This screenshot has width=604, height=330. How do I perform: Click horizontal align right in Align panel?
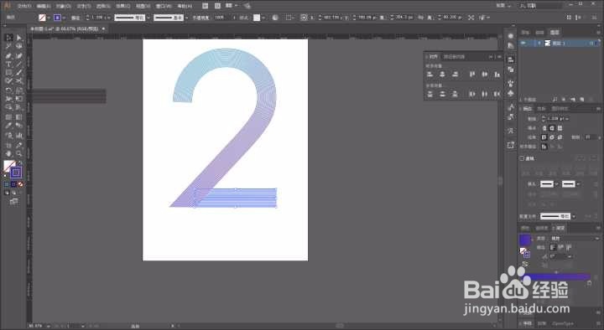coord(455,75)
